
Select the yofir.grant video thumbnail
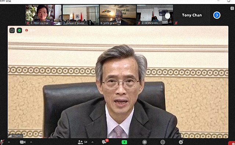point(118,15)
